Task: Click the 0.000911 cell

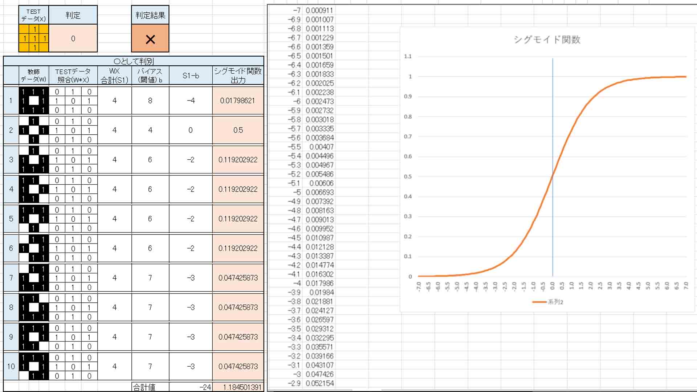Action: (319, 11)
